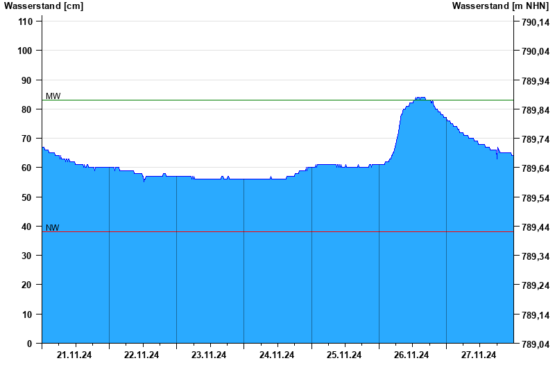Click the left axis value 70

coord(27,139)
